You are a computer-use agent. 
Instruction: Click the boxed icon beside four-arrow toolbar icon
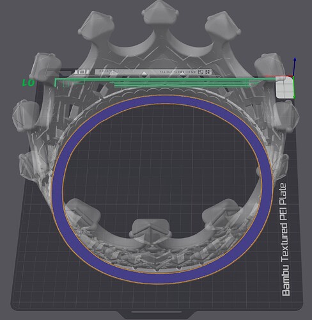point(201,72)
